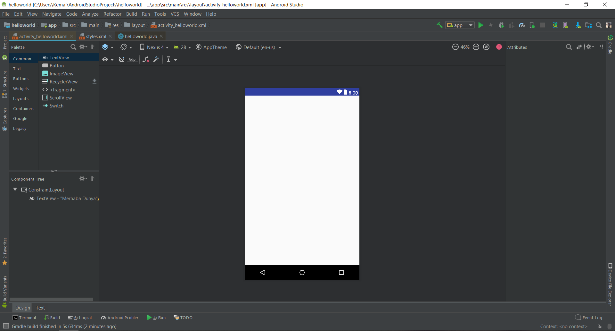615x331 pixels.
Task: Open the Build menu
Action: tap(131, 14)
